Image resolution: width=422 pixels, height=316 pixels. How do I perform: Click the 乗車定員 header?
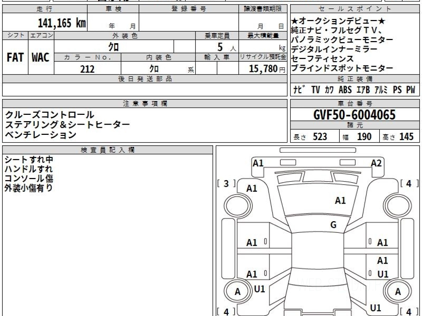pyautogui.click(x=217, y=35)
